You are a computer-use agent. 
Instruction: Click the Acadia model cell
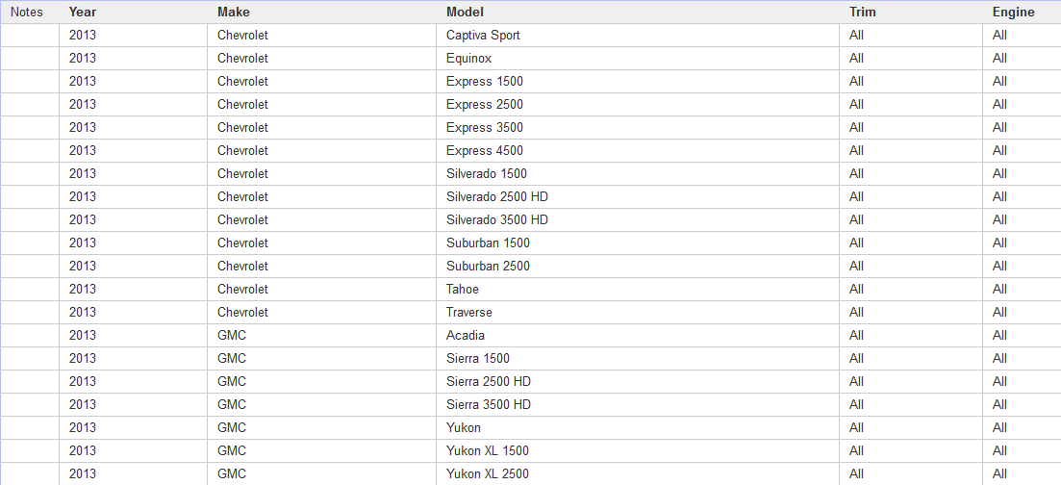466,336
